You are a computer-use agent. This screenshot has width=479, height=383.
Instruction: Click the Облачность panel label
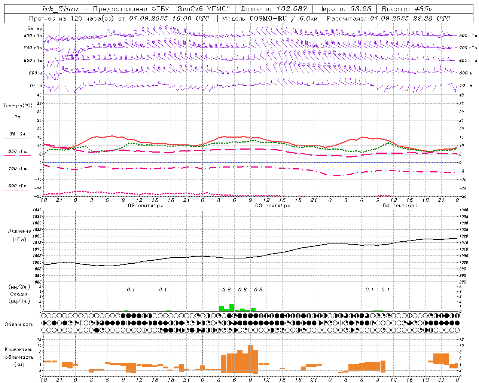19,324
